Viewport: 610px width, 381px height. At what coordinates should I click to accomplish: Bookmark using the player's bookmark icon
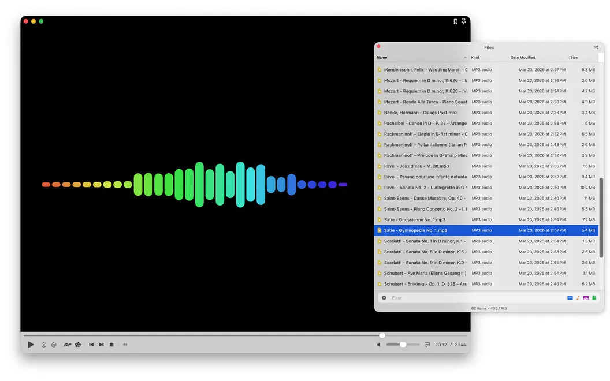(x=456, y=21)
